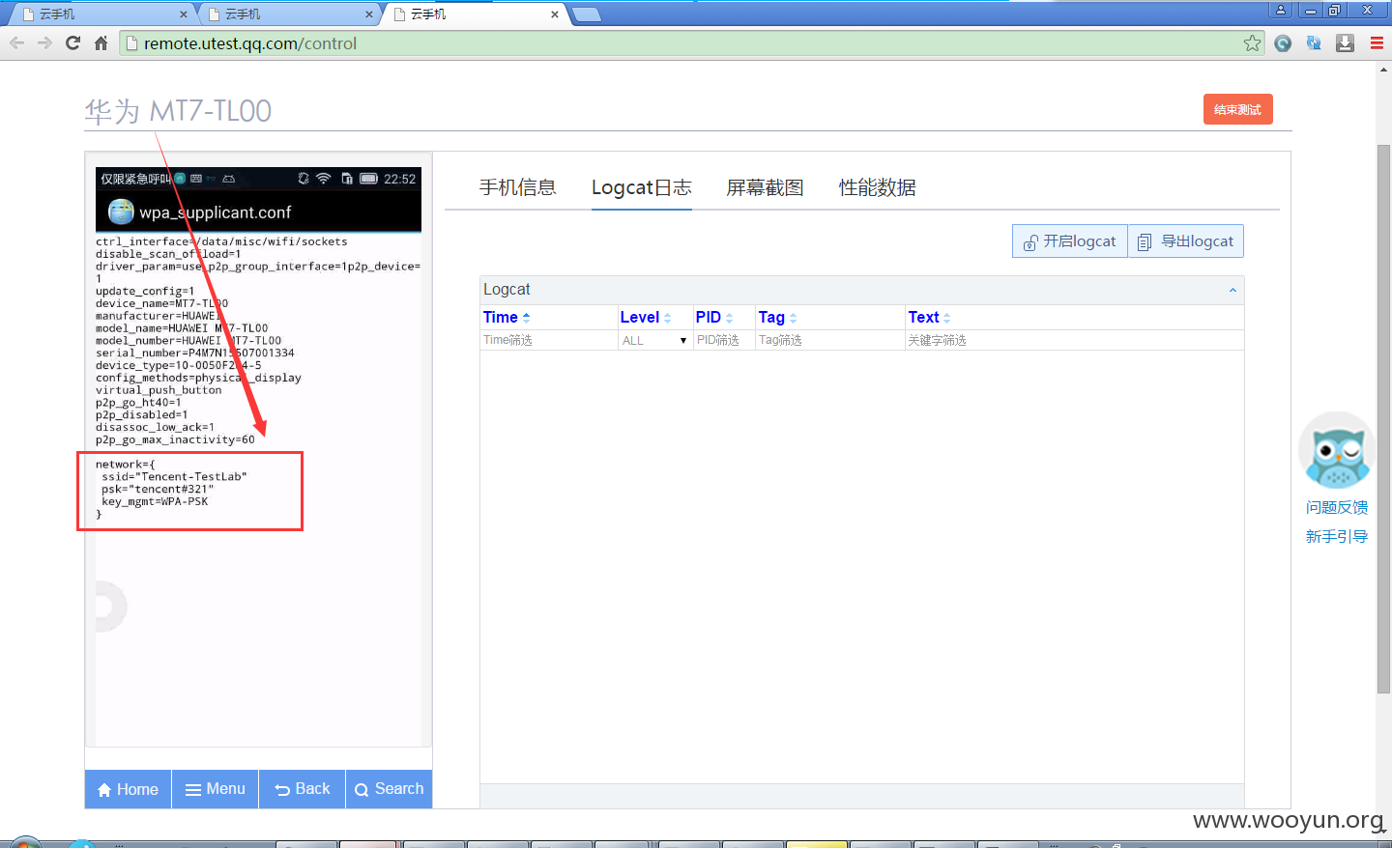This screenshot has height=848, width=1392.
Task: Start logging with 开启logcat button
Action: [x=1070, y=241]
